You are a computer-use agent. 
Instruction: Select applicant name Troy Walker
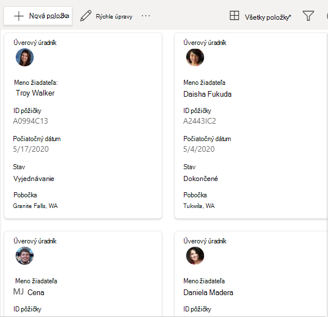(x=35, y=93)
